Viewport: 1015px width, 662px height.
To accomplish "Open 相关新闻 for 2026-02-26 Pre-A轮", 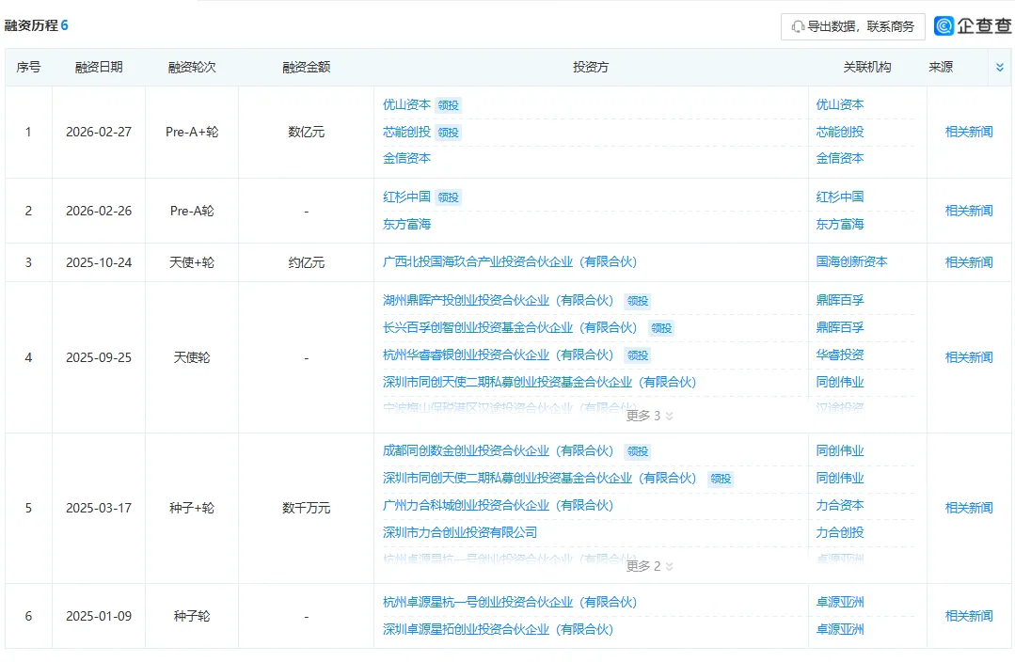I will point(968,211).
